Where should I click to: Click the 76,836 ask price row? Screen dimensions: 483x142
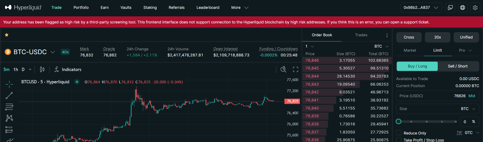pyautogui.click(x=347, y=140)
